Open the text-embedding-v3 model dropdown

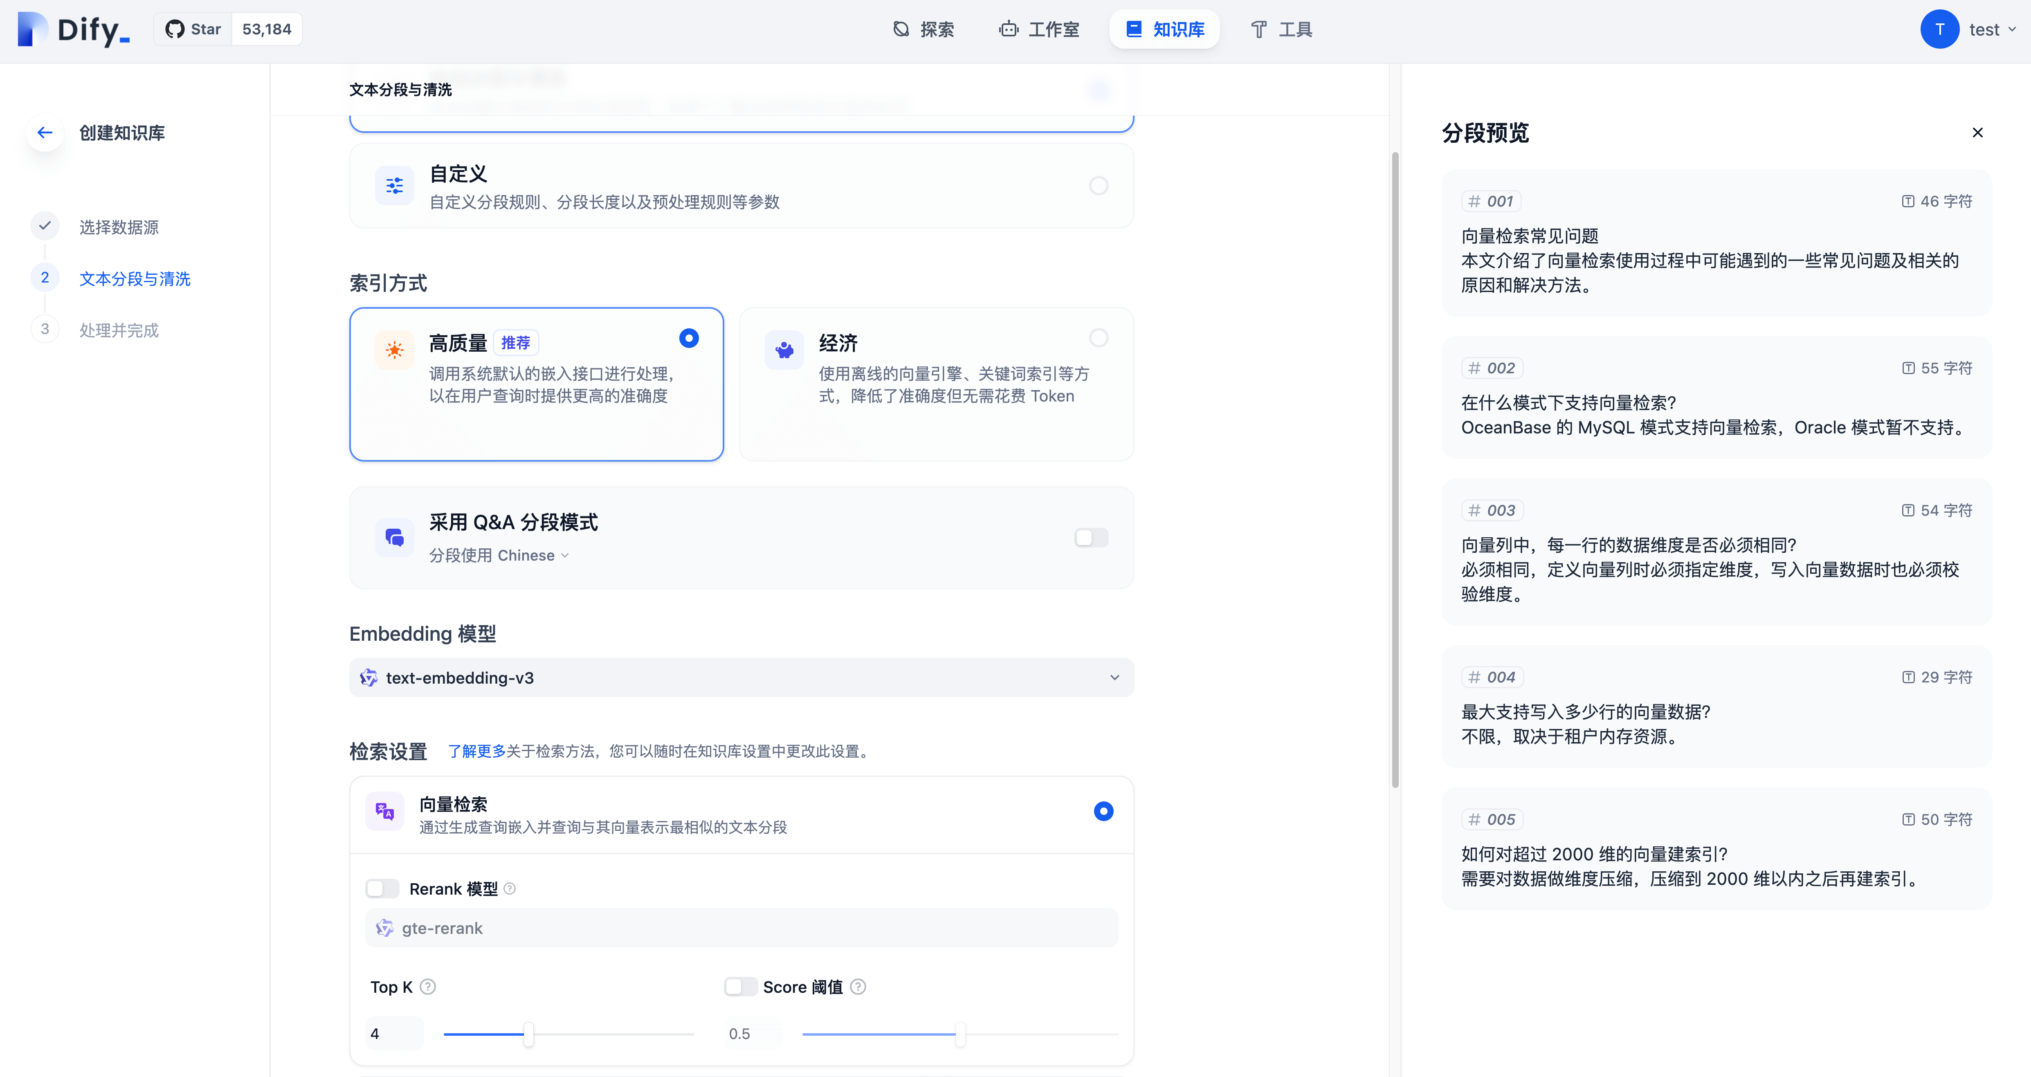tap(741, 677)
